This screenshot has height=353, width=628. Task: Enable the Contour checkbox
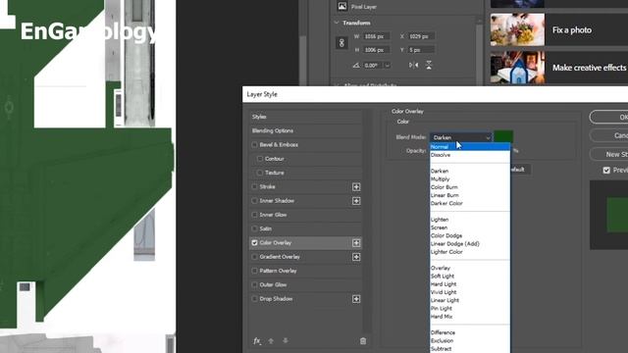tap(259, 159)
